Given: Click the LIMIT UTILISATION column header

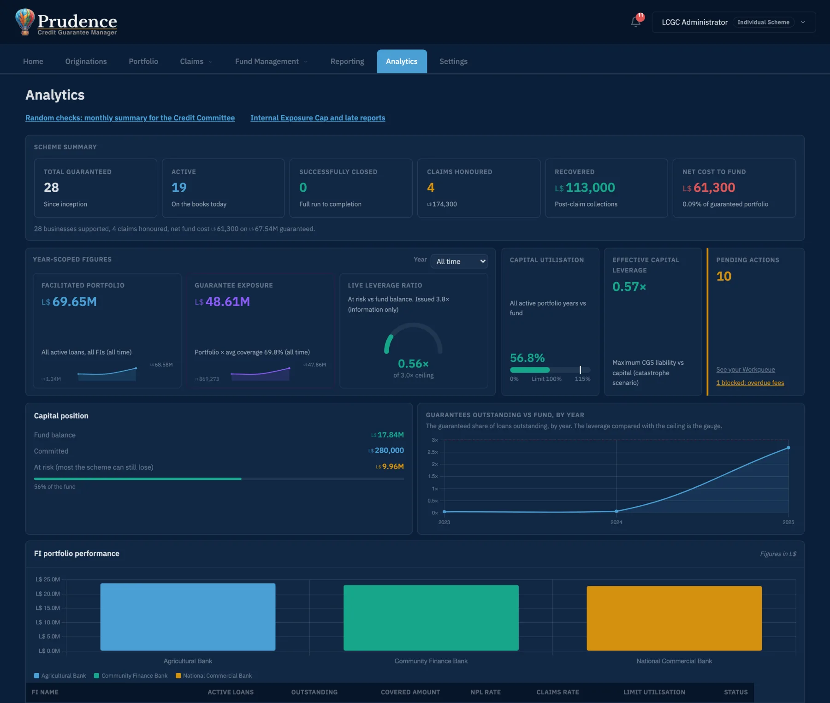Looking at the screenshot, I should click(654, 692).
